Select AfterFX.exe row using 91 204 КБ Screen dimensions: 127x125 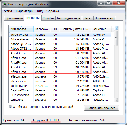coord(60,63)
